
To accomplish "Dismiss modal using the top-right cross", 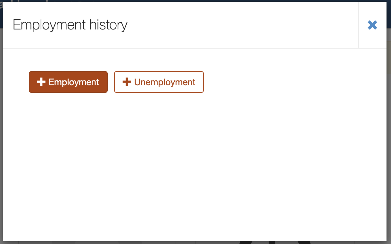I will pos(372,25).
